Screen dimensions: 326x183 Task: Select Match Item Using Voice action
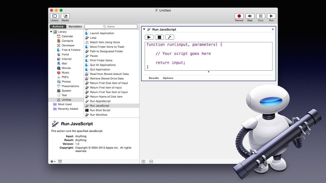point(105,42)
